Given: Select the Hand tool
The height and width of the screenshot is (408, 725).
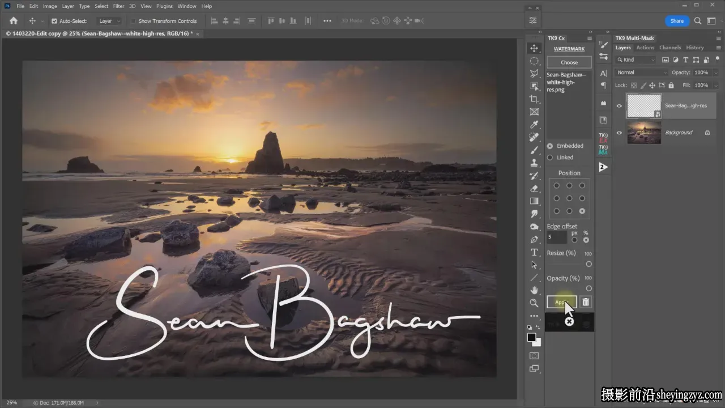Looking at the screenshot, I should pyautogui.click(x=534, y=290).
